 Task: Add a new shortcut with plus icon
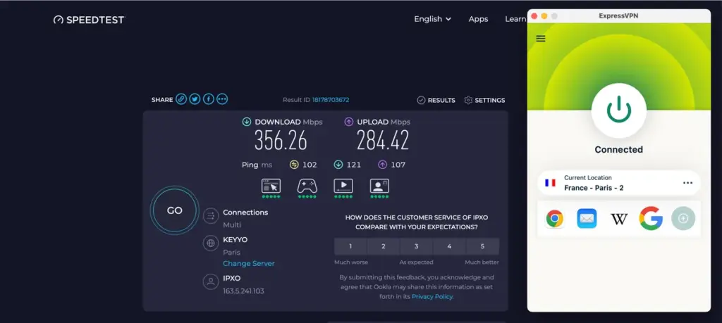pos(683,219)
